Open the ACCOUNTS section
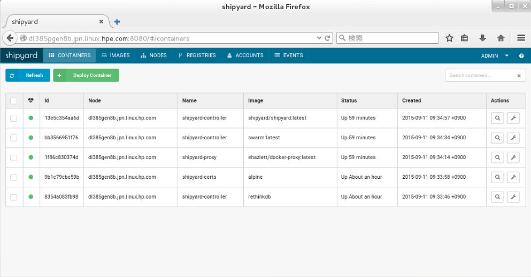The image size is (531, 277). [245, 56]
